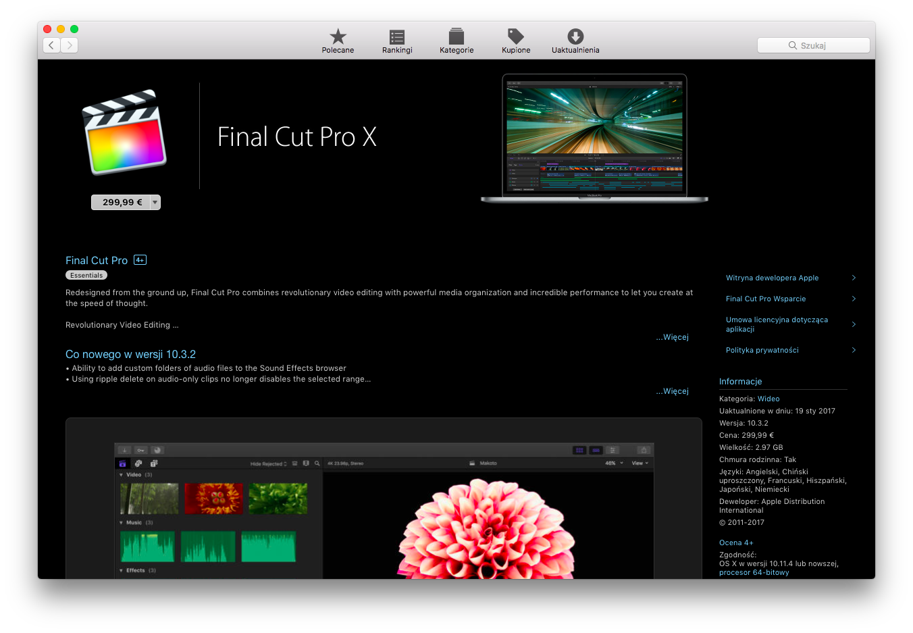The image size is (913, 633).
Task: Click chevron next to Polityka prywatności
Action: [x=854, y=350]
